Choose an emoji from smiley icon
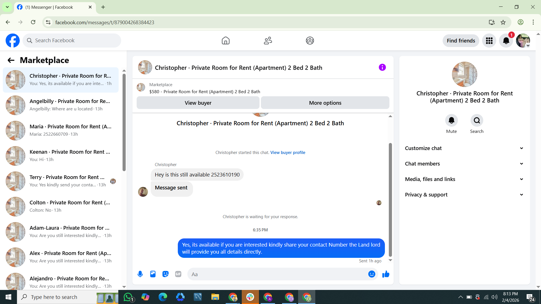This screenshot has height=304, width=541. pos(372,274)
